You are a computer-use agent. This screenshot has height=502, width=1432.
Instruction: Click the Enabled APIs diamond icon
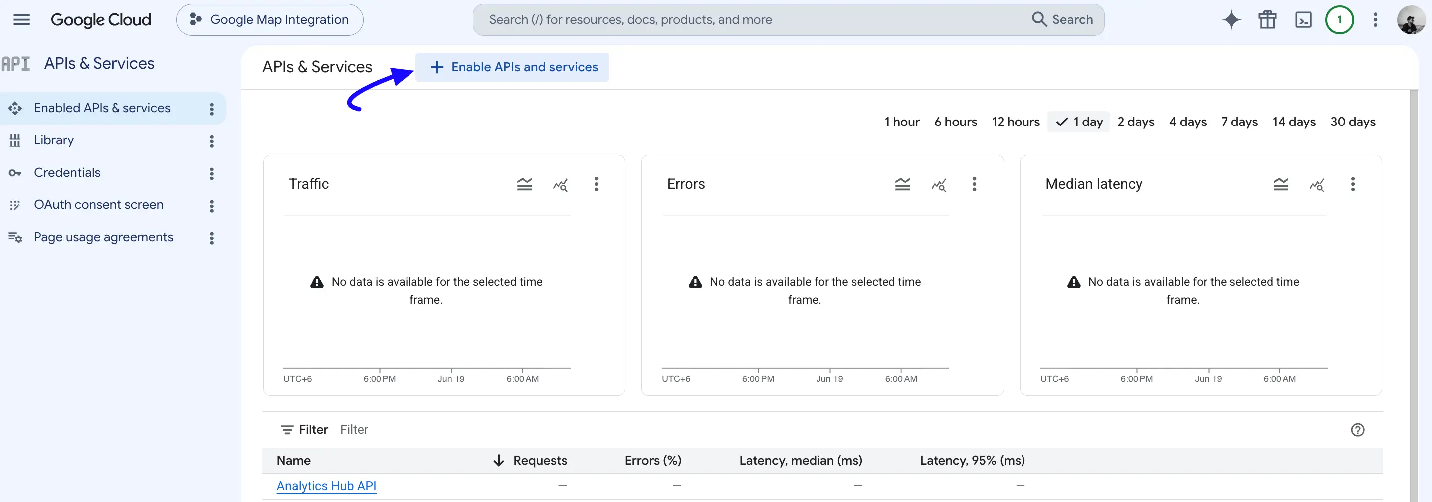click(15, 108)
